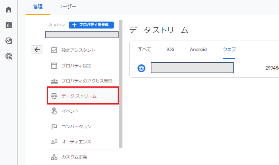Open Explore icon in left rail
The height and width of the screenshot is (165, 279).
[9, 41]
